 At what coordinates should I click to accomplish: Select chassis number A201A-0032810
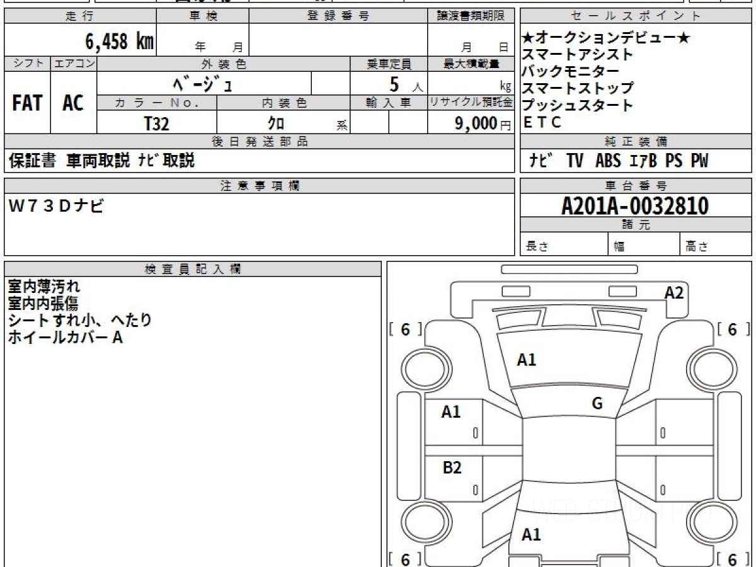click(x=635, y=205)
